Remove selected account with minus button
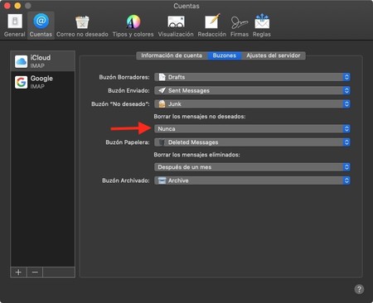 [x=35, y=272]
